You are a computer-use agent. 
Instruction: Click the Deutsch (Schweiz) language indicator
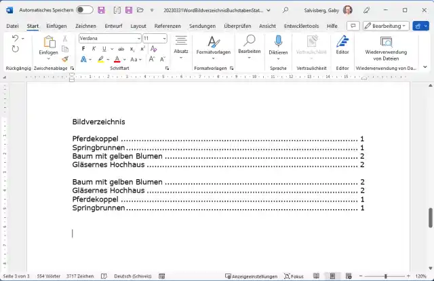tap(133, 276)
